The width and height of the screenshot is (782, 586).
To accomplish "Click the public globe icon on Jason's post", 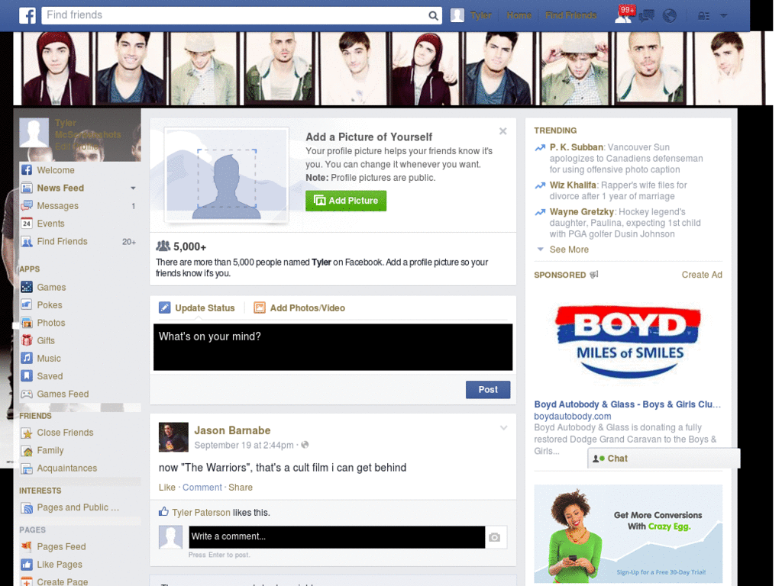I will coord(305,445).
